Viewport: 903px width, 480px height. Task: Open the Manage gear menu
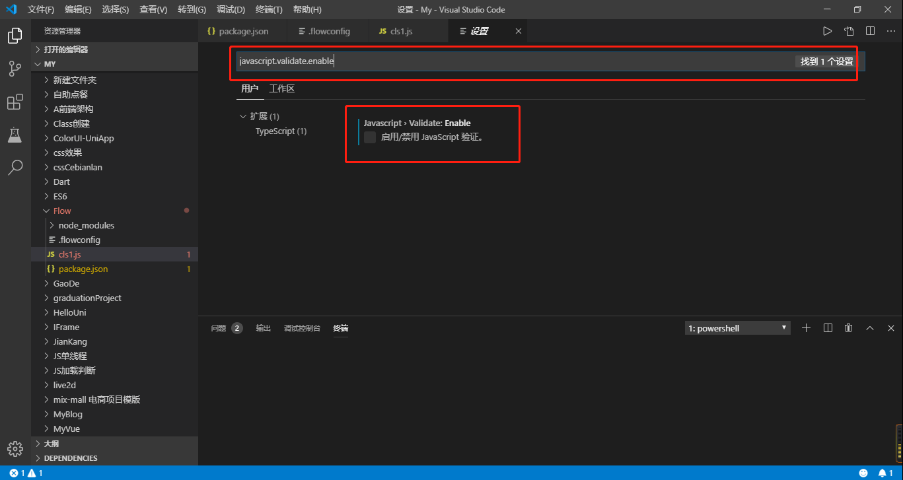15,448
